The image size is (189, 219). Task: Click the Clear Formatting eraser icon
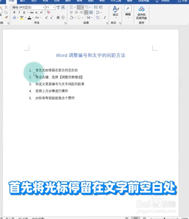tap(48, 13)
